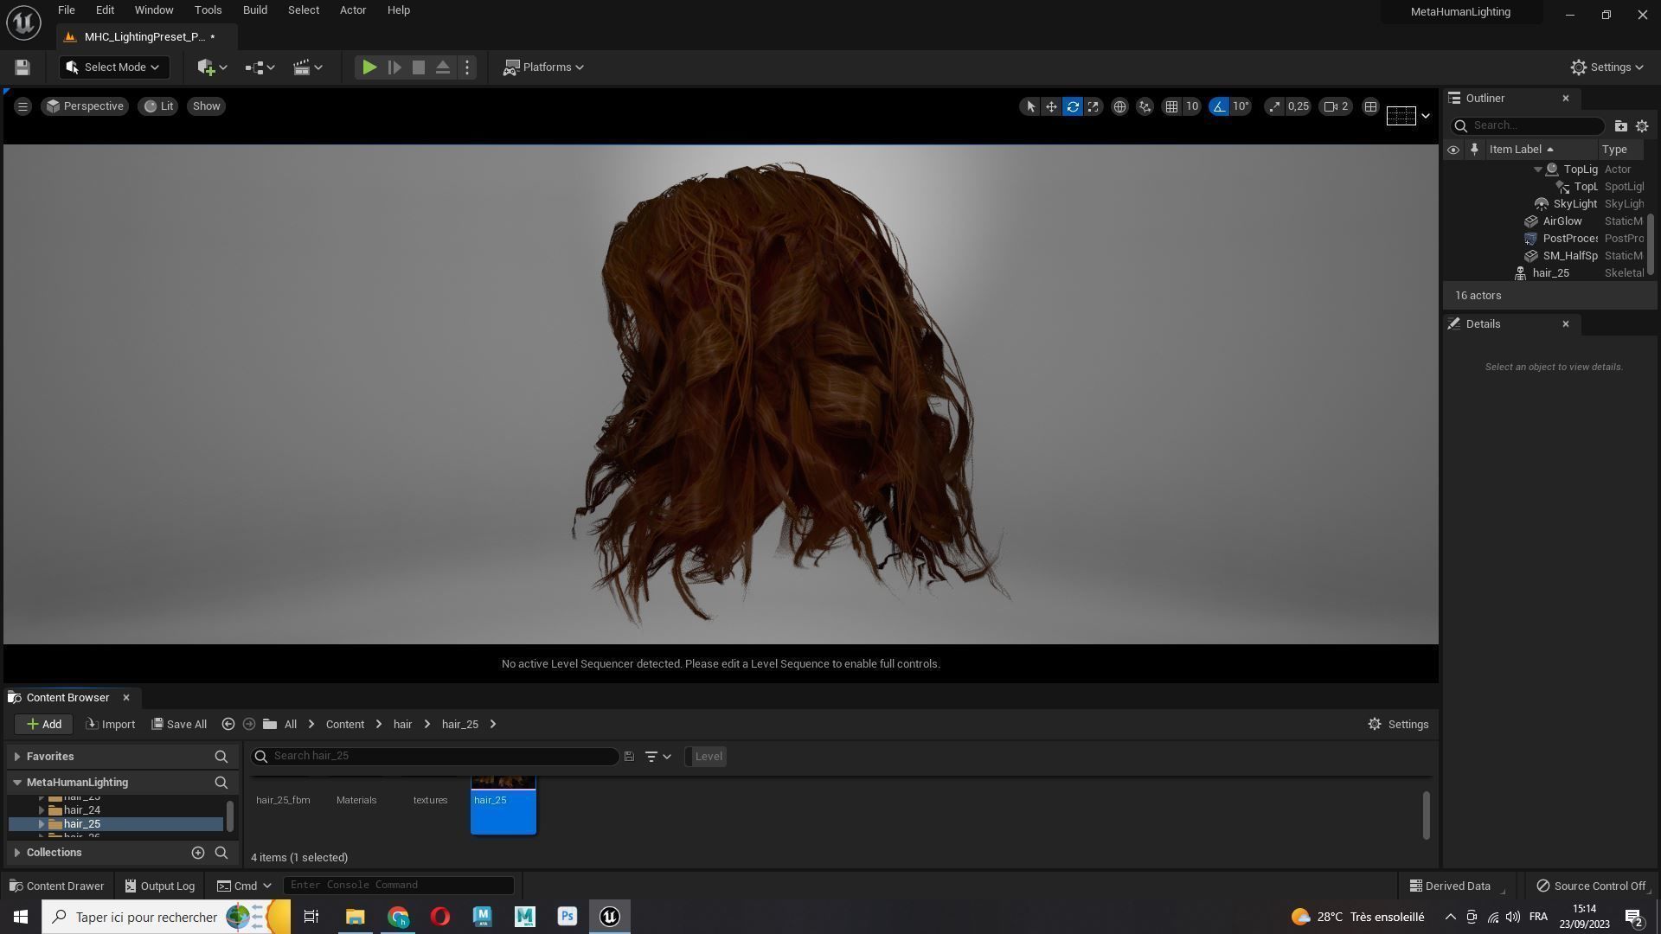
Task: Activate the Select objects tool
Action: pos(1030,106)
